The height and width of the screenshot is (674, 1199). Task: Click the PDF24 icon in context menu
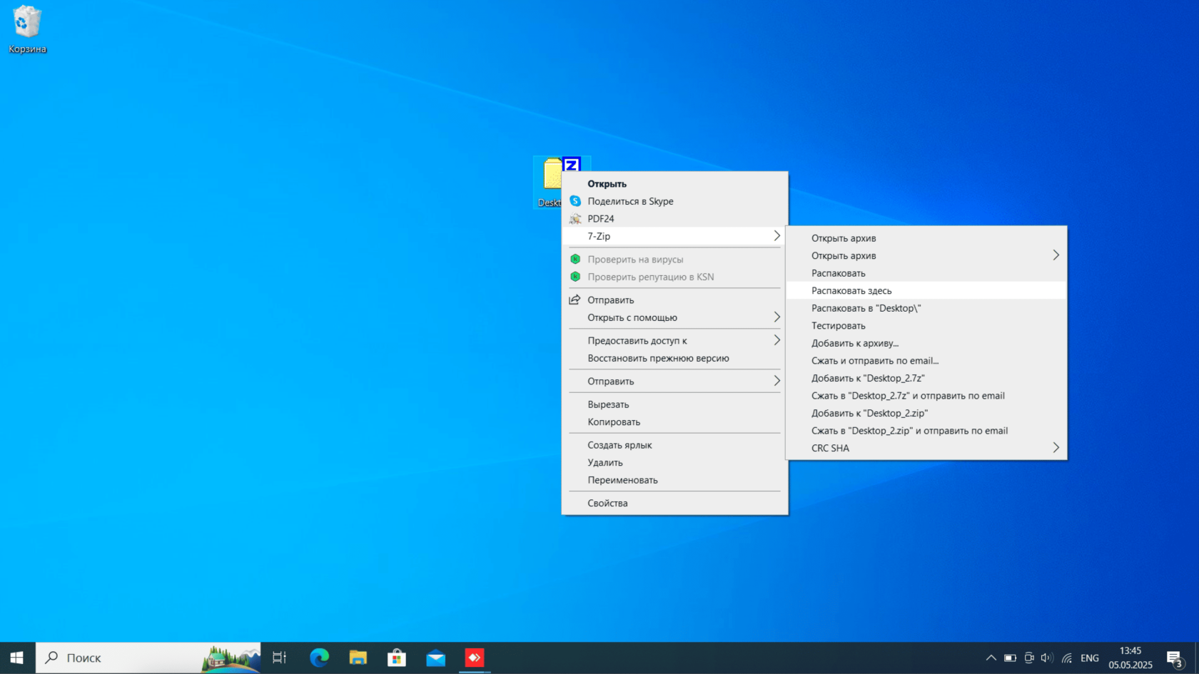point(575,218)
